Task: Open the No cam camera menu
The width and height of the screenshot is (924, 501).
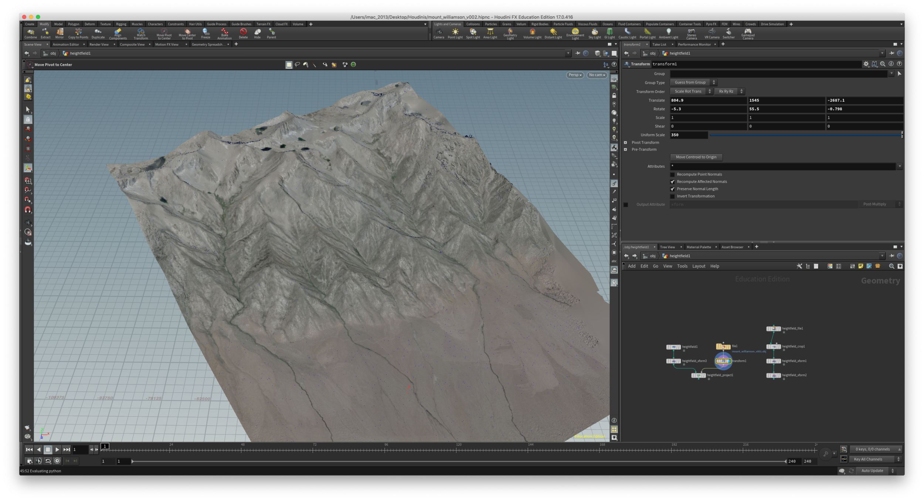Action: point(597,75)
